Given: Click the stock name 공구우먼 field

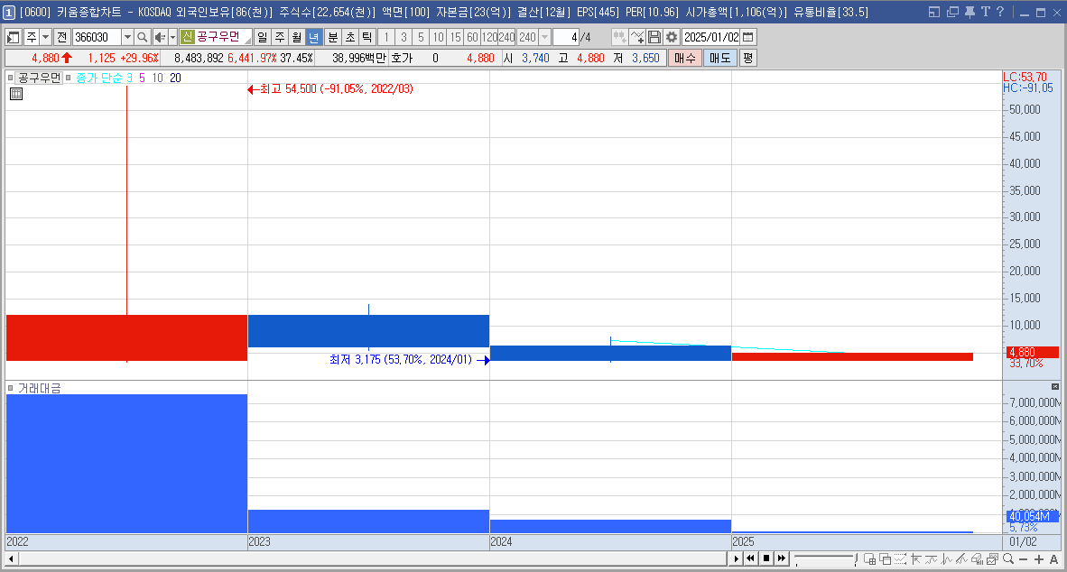Looking at the screenshot, I should pos(223,37).
